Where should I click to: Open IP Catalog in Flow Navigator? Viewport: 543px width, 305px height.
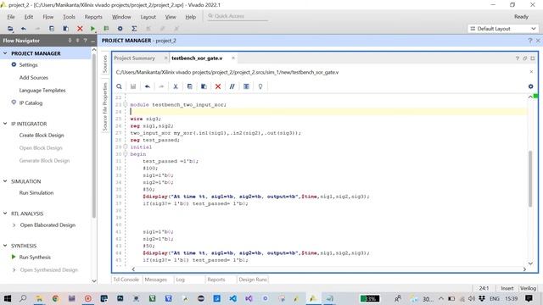pyautogui.click(x=31, y=103)
